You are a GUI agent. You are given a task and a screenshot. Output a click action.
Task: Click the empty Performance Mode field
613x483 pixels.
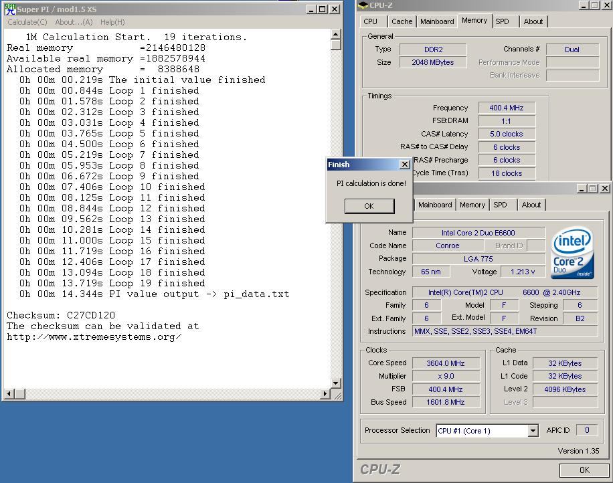tap(572, 62)
